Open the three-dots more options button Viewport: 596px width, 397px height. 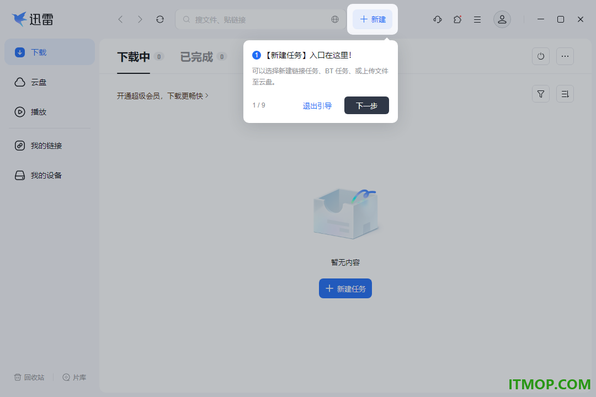click(x=565, y=56)
